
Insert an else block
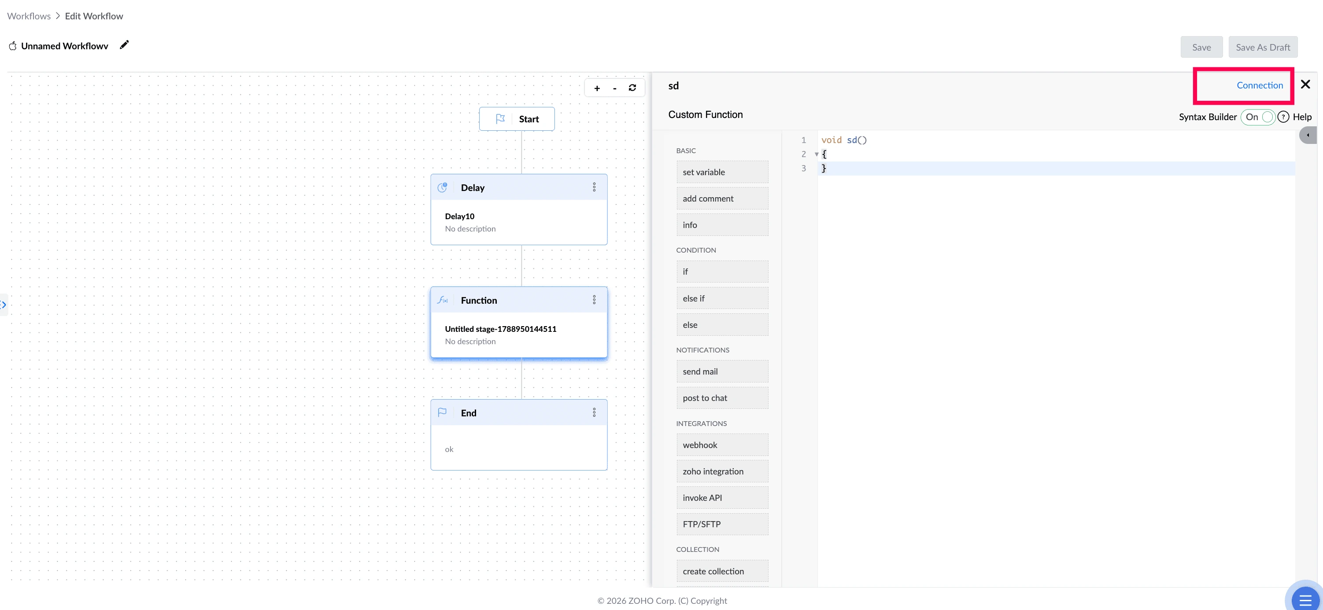(722, 325)
